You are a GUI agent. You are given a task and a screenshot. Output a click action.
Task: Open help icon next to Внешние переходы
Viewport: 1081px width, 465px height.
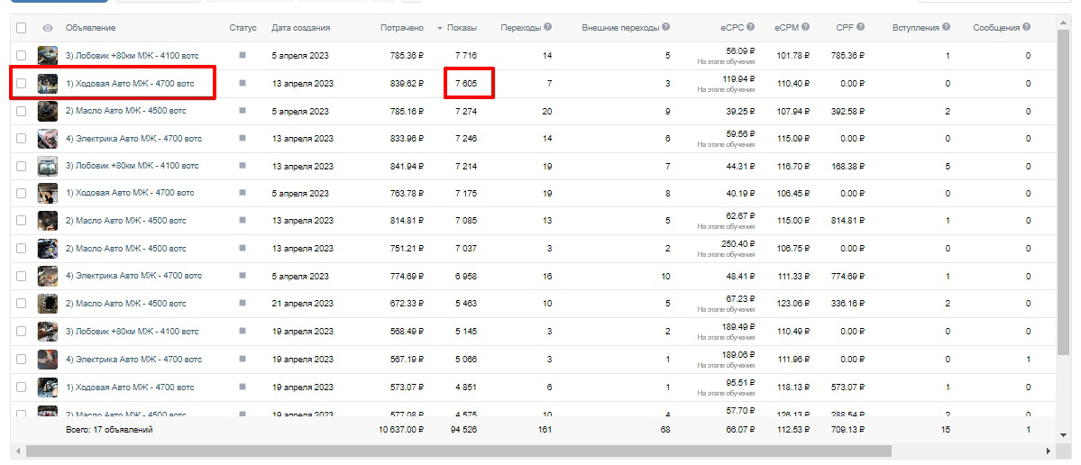click(x=666, y=28)
